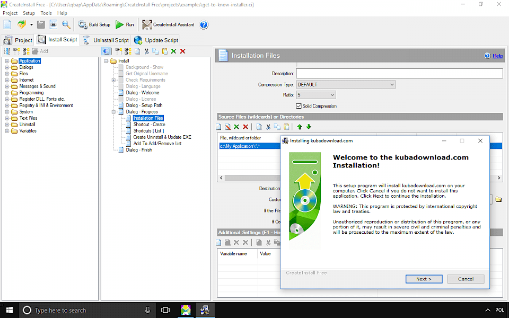The image size is (509, 318).
Task: Switch to the Uninstall Script tab
Action: coord(106,40)
